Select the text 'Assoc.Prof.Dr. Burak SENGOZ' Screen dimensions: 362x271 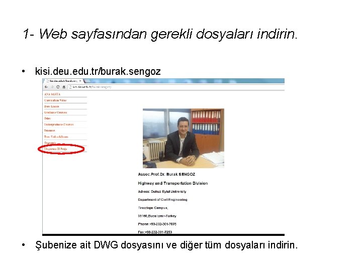(x=166, y=174)
